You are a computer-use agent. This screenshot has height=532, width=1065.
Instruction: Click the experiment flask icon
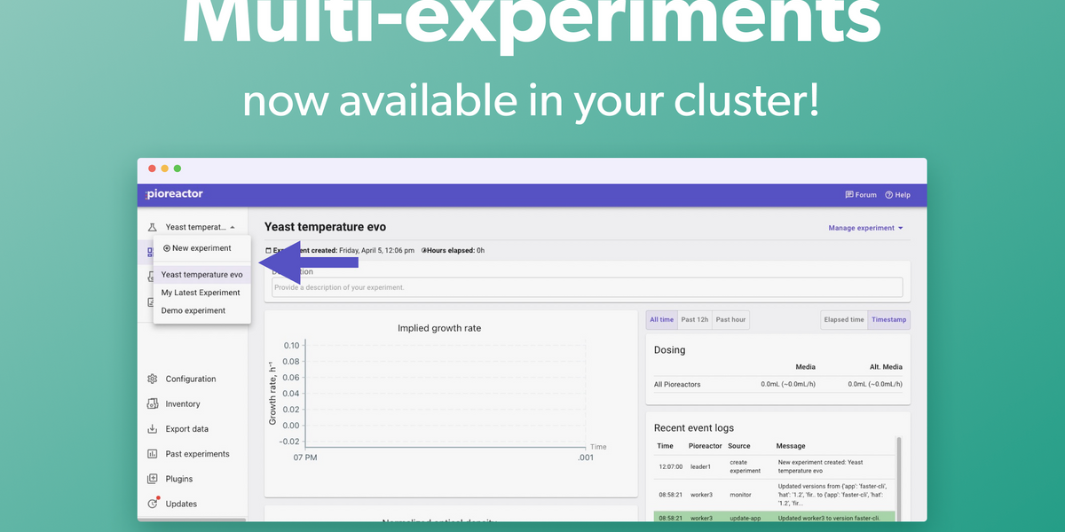(x=151, y=226)
